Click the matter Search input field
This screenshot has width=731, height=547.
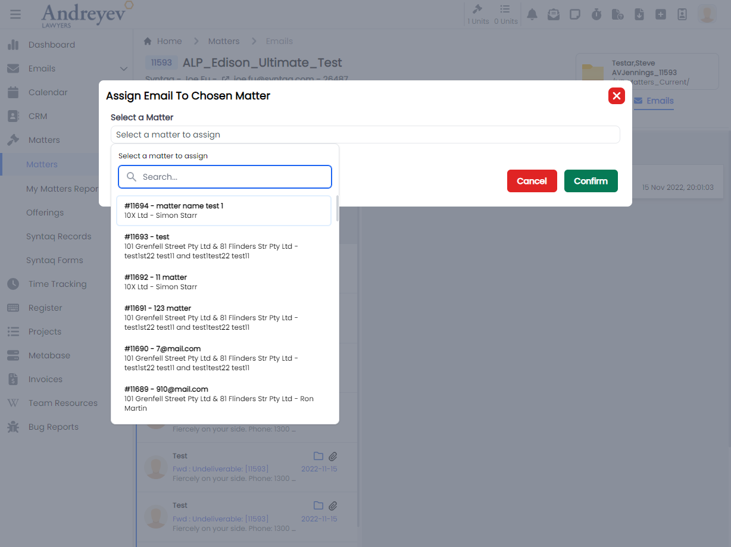(225, 177)
